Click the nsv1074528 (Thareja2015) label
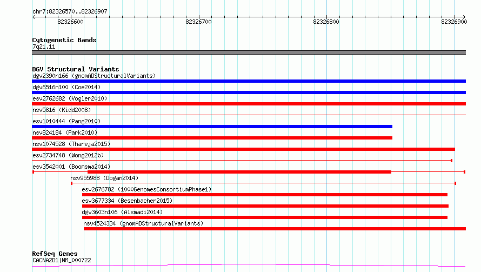Image resolution: width=481 pixels, height=272 pixels. [71, 144]
